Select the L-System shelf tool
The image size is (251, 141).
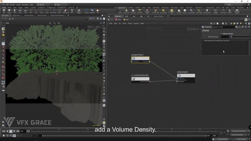(86, 11)
